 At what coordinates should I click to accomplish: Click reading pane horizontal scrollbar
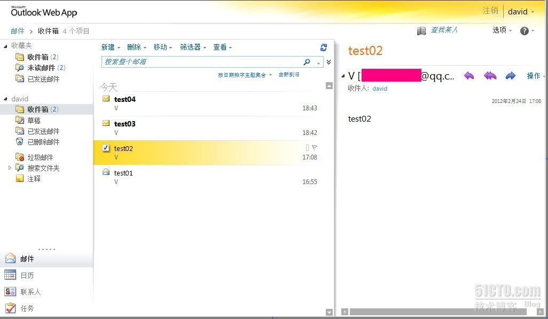(x=439, y=312)
